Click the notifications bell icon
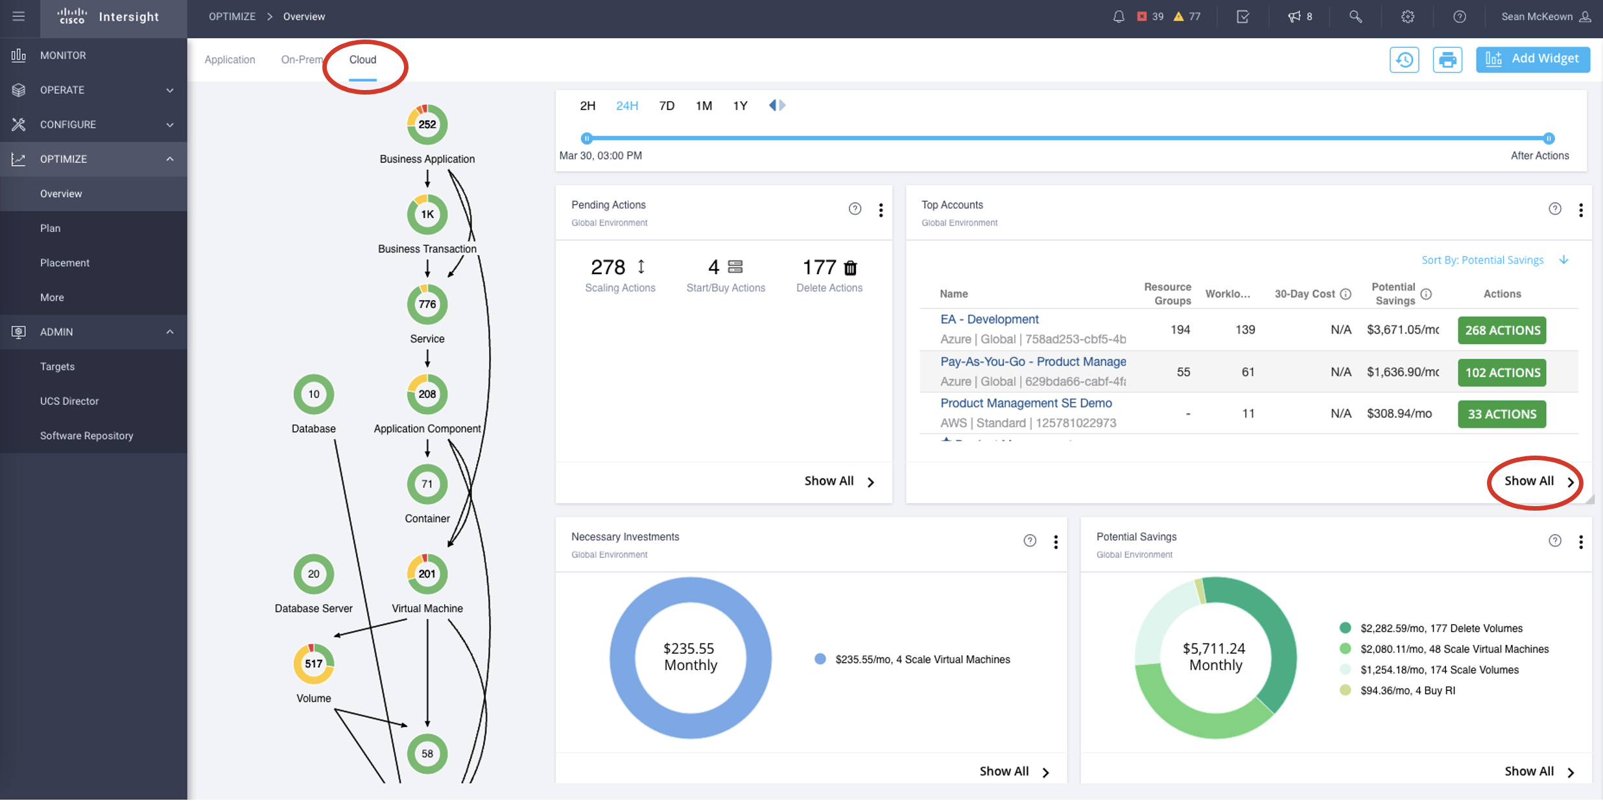Image resolution: width=1603 pixels, height=801 pixels. (x=1119, y=17)
